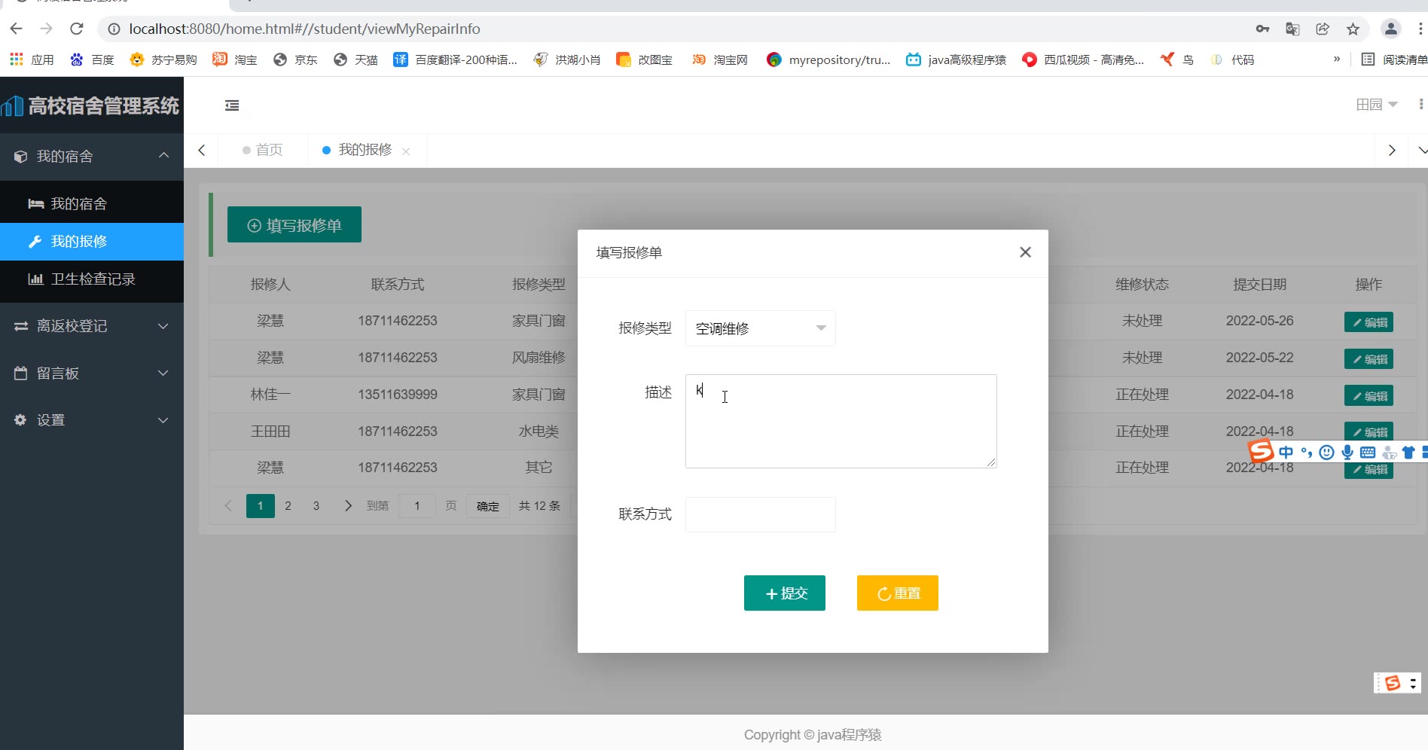This screenshot has width=1428, height=750.
Task: Open the 田园 user dropdown
Action: click(x=1376, y=105)
